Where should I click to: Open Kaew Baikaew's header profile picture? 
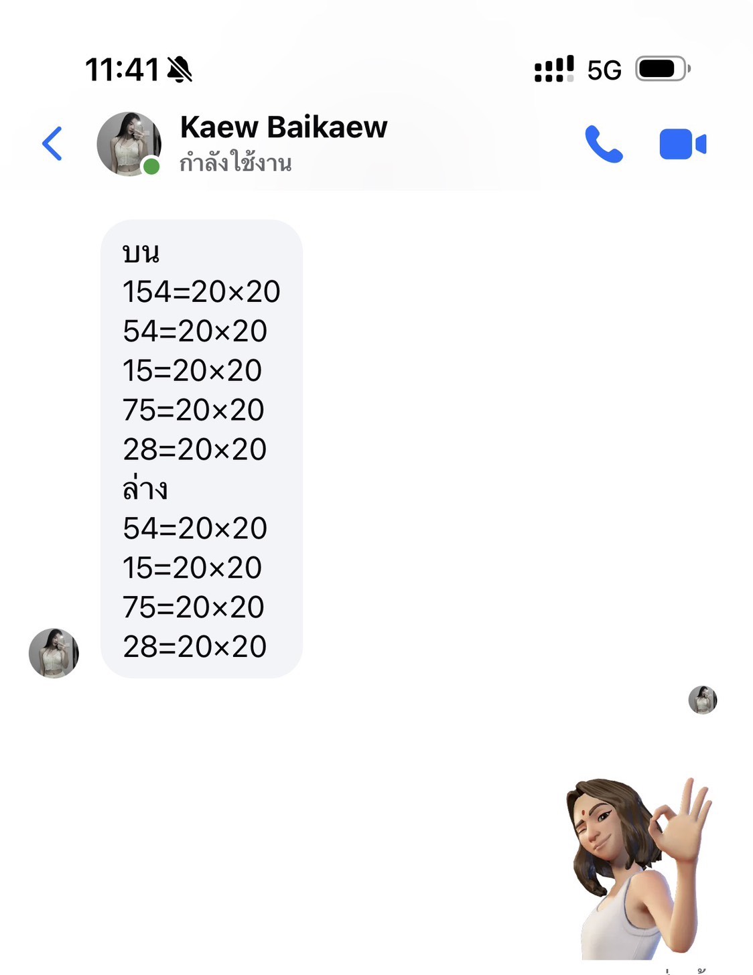(x=129, y=144)
